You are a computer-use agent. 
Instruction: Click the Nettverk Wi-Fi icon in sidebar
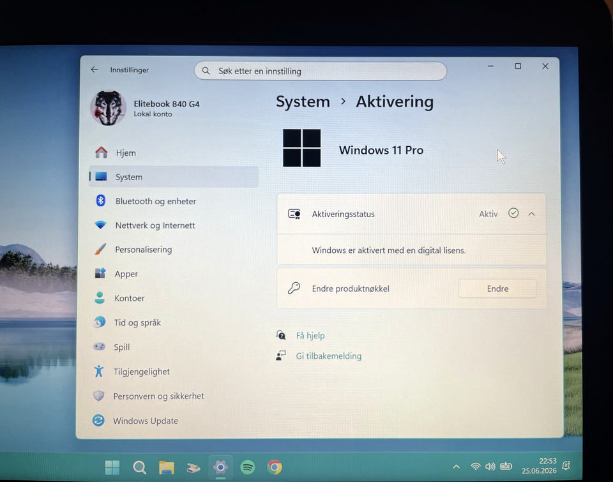(100, 225)
